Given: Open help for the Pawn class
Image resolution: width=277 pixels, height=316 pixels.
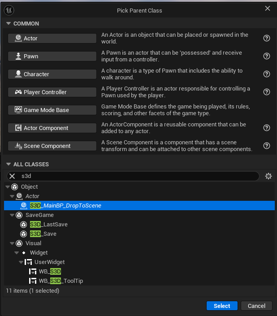Looking at the screenshot, I should [x=267, y=56].
